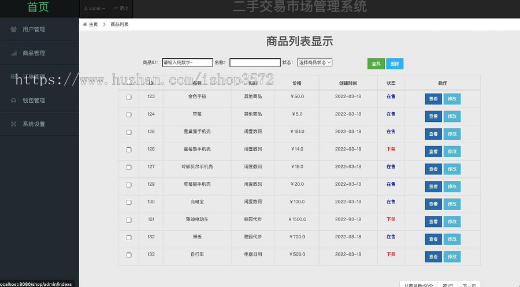Click 修改 for item 125
Image resolution: width=520 pixels, height=287 pixels.
[452, 134]
